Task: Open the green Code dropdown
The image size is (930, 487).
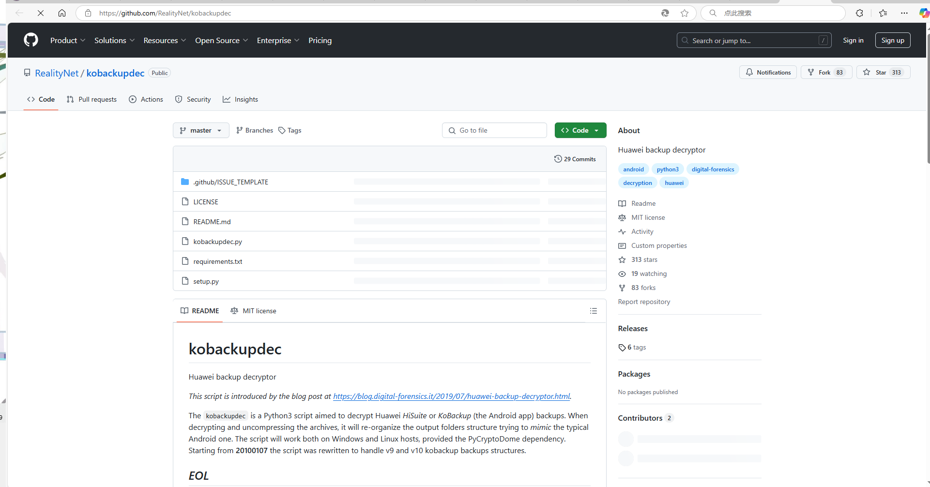Action: [580, 130]
